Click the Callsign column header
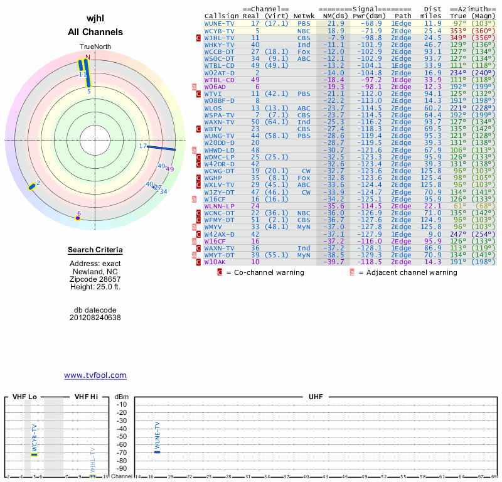 [x=222, y=16]
